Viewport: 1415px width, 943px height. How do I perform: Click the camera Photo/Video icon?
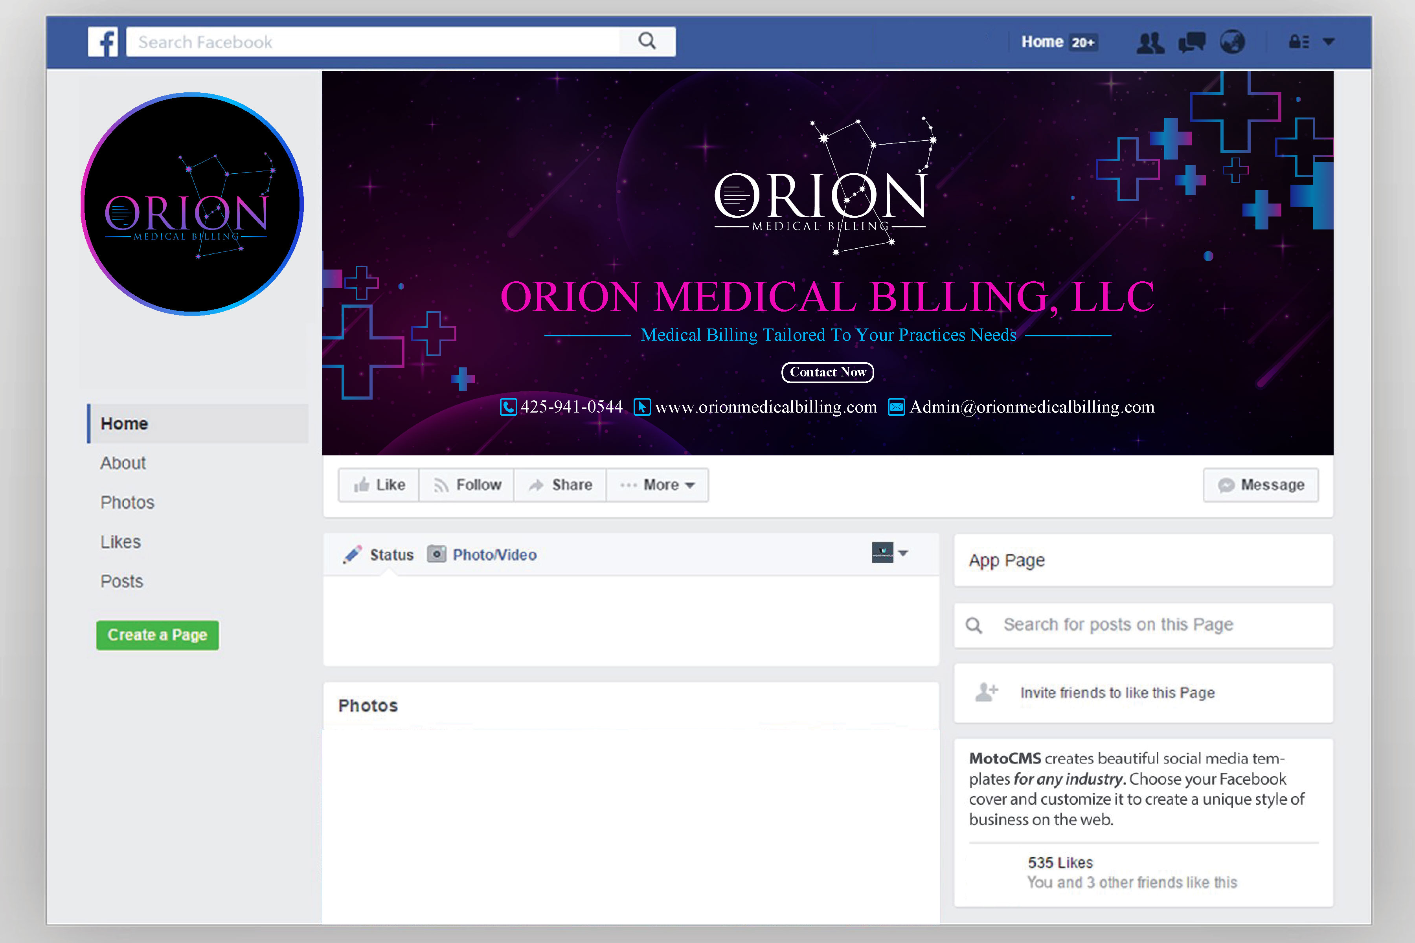[437, 554]
